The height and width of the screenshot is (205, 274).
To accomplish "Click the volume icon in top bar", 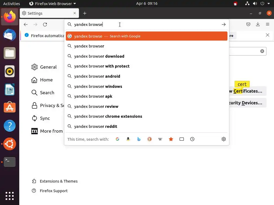I will [x=255, y=3].
